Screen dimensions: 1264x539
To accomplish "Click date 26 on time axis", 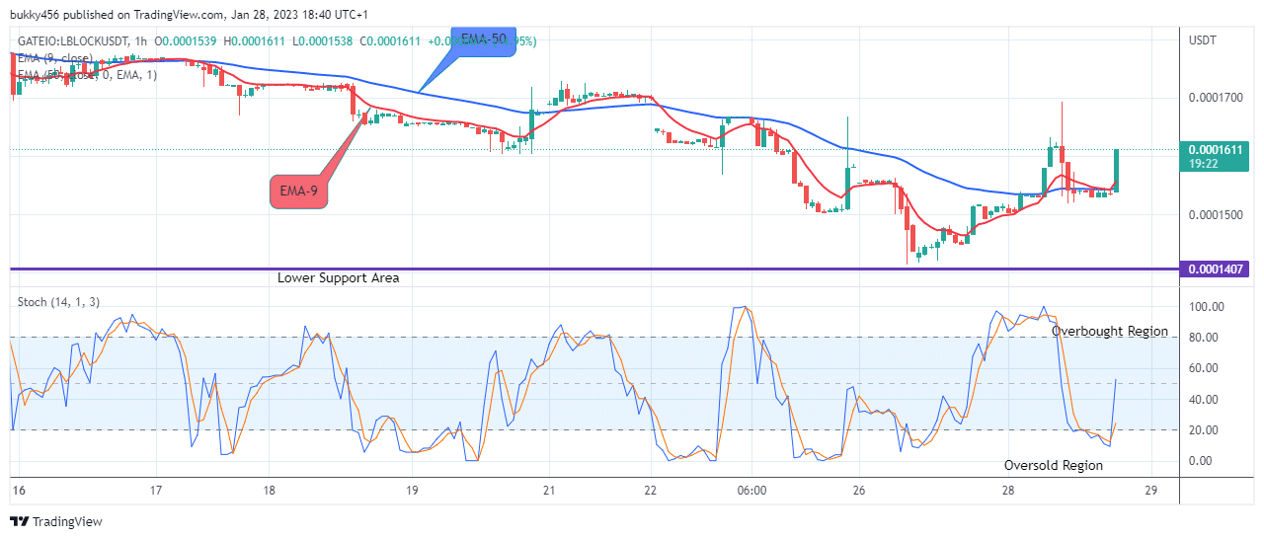I will click(859, 491).
